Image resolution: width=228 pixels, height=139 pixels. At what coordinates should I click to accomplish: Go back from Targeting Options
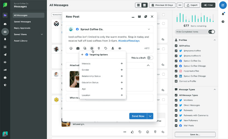click(x=82, y=55)
